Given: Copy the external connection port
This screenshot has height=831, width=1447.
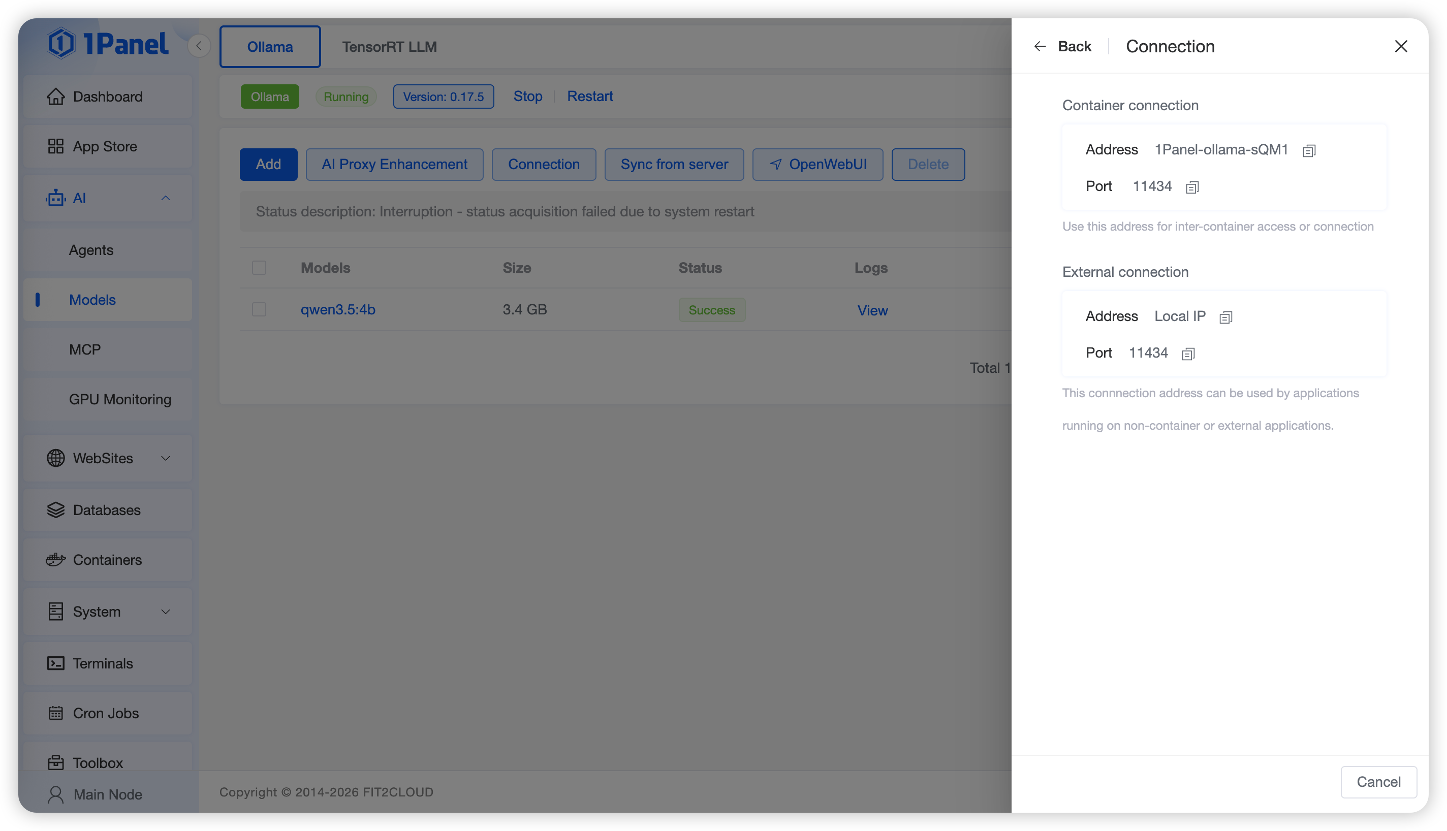Looking at the screenshot, I should pyautogui.click(x=1188, y=354).
